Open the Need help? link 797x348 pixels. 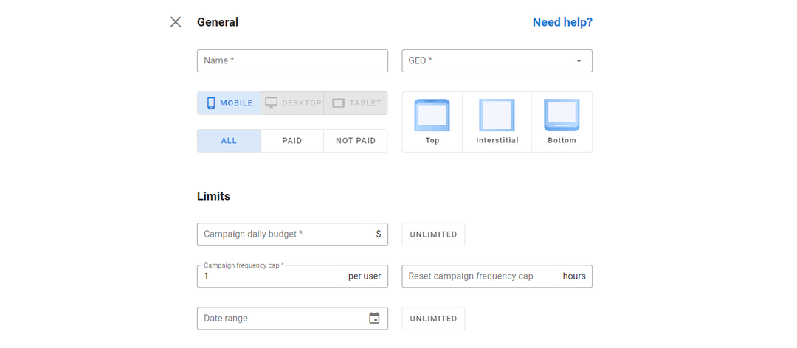[562, 22]
